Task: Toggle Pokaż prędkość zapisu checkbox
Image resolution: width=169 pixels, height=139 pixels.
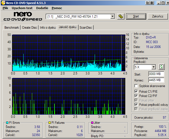Action: pyautogui.click(x=136, y=109)
